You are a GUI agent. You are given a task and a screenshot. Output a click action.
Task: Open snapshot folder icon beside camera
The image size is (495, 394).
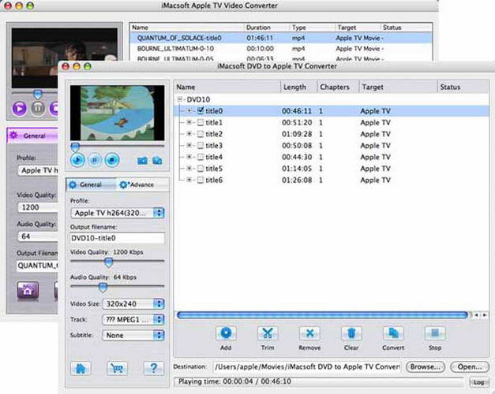[157, 161]
